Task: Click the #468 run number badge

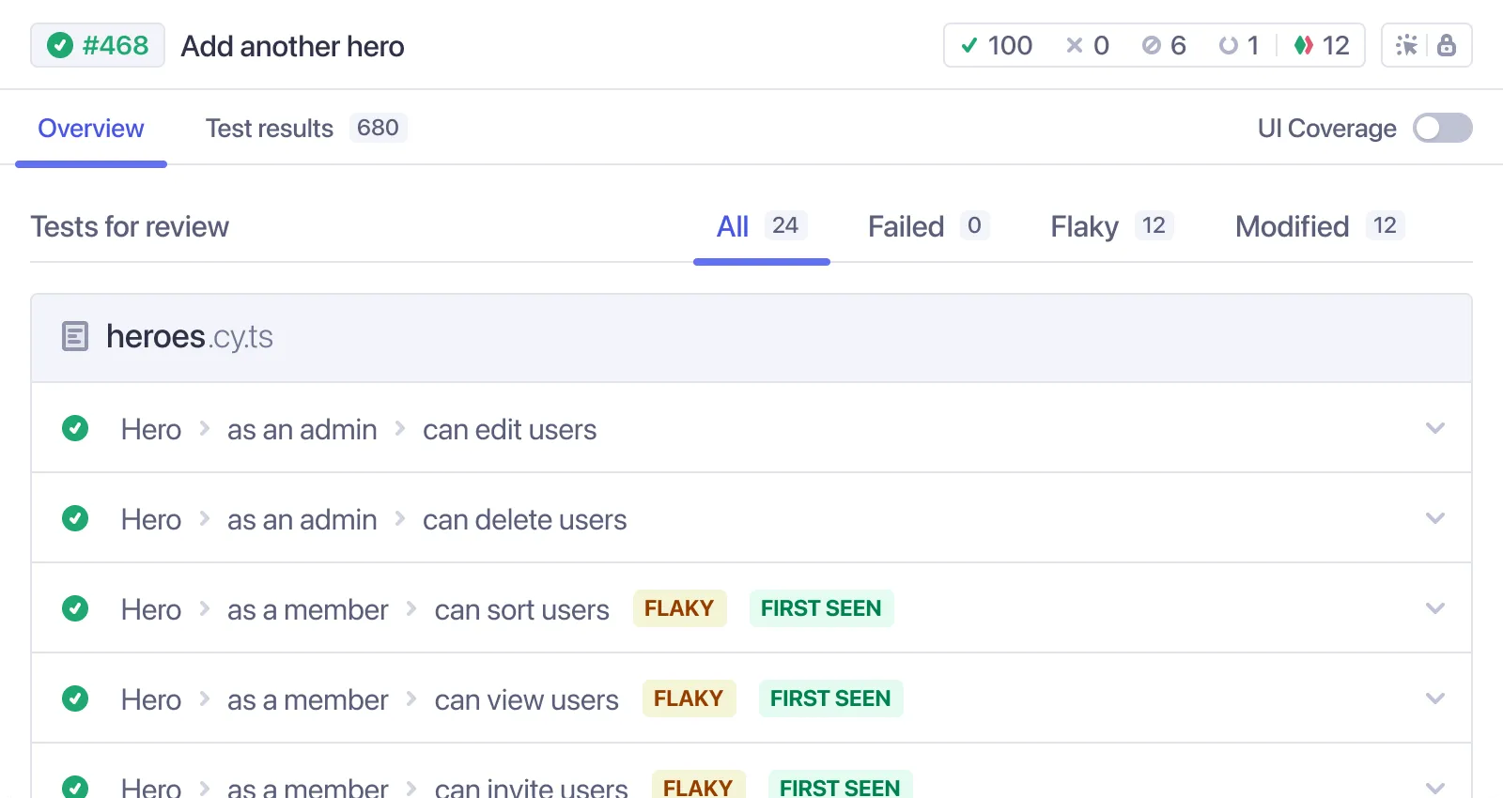Action: pos(98,45)
